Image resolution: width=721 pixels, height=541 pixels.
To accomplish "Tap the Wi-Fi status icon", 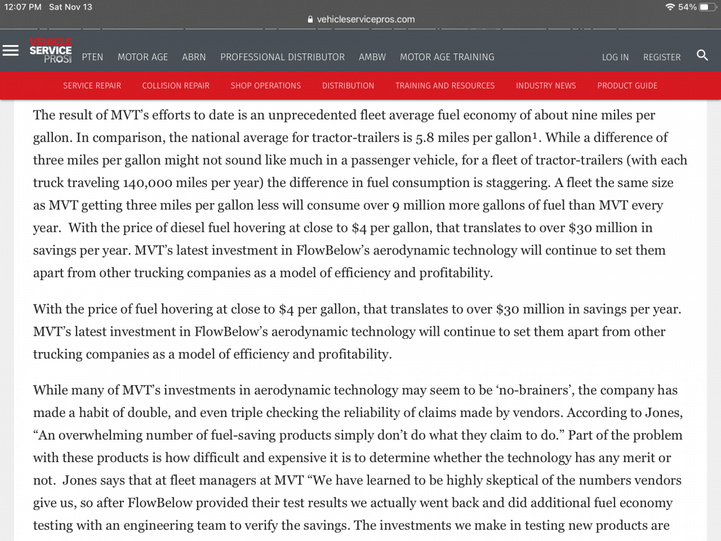I will coord(670,7).
